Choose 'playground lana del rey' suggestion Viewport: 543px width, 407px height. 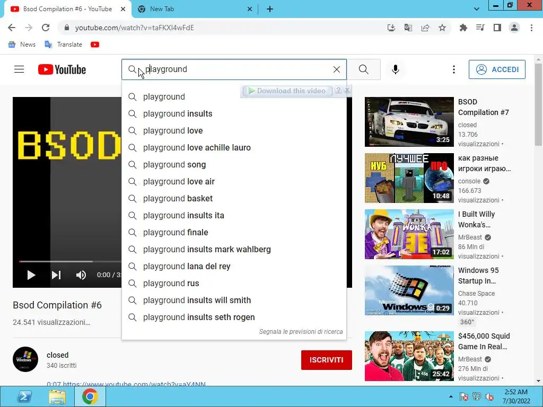[234, 266]
